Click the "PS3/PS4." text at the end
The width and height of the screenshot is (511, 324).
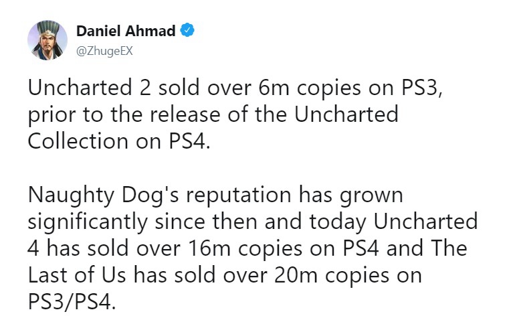[x=72, y=302]
